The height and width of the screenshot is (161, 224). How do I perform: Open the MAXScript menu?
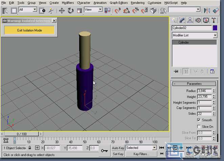[x=171, y=3]
